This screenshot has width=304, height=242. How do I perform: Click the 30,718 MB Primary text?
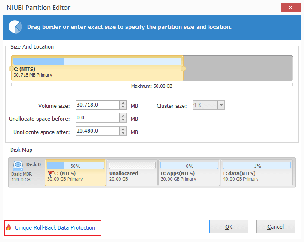pyautogui.click(x=33, y=75)
